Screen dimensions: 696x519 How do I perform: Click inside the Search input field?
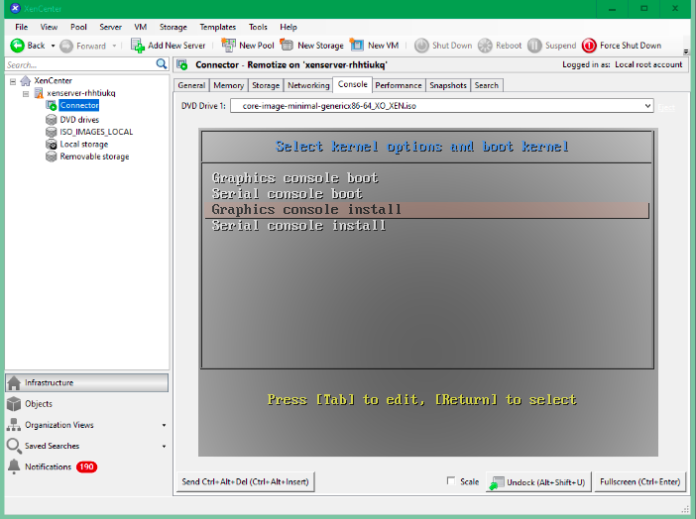click(x=80, y=64)
